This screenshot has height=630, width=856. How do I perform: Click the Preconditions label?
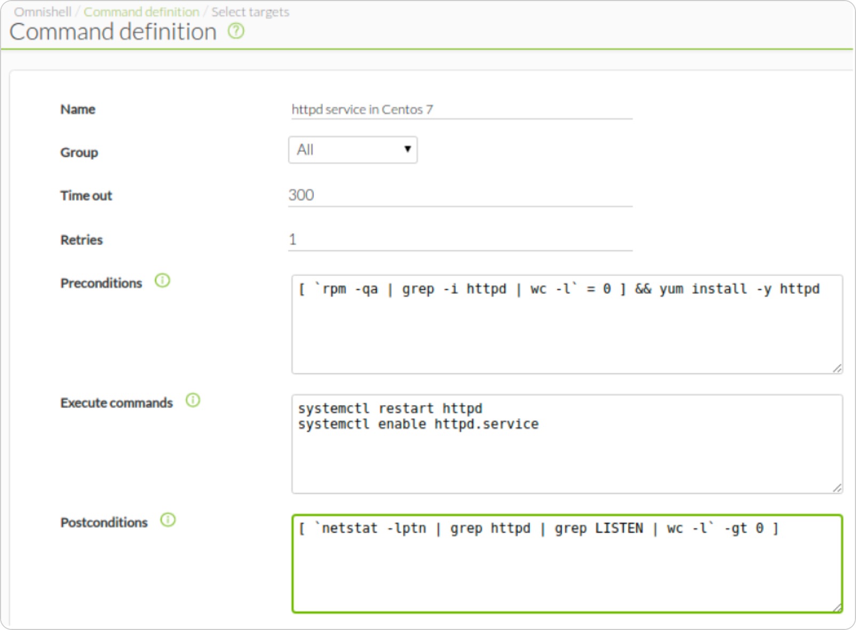point(101,283)
